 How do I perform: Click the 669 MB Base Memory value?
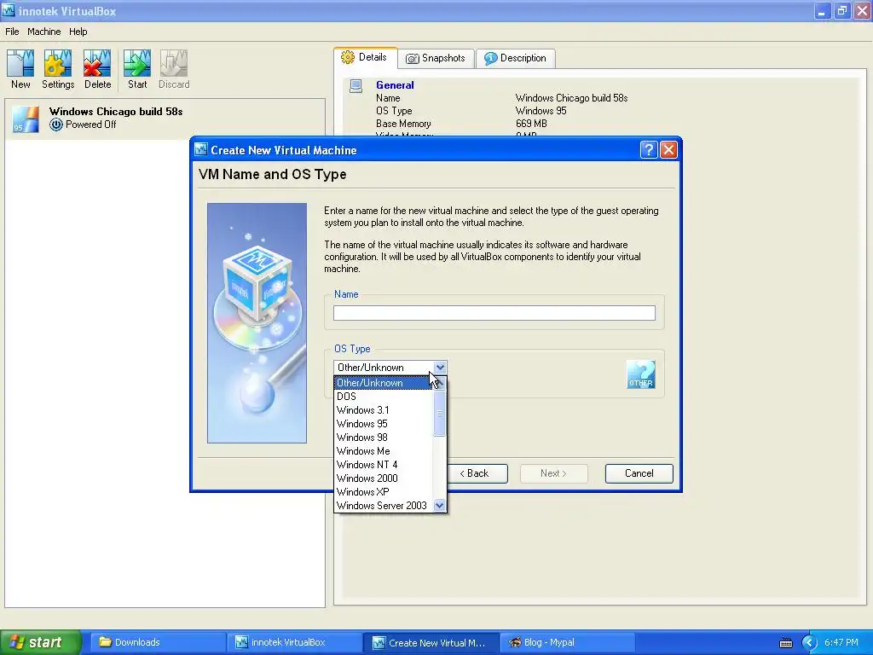(531, 124)
